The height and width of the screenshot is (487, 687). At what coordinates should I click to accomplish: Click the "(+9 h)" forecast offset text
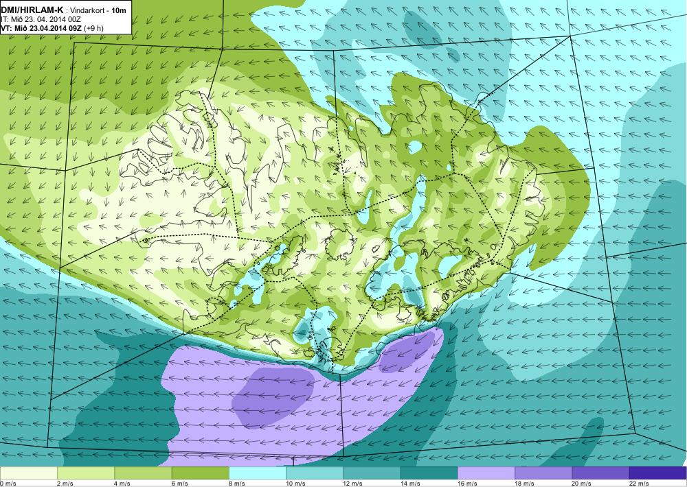point(93,28)
